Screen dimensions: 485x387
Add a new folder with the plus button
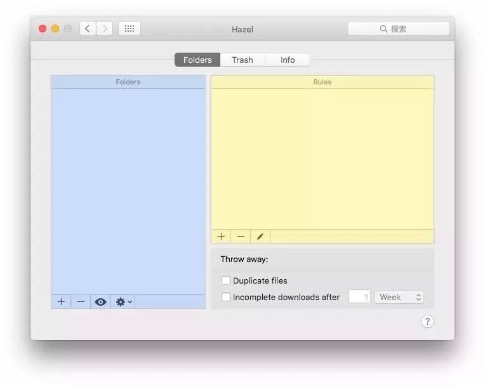point(61,302)
